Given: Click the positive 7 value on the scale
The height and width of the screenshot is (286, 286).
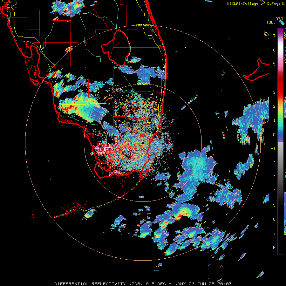Looking at the screenshot, I should [274, 36].
